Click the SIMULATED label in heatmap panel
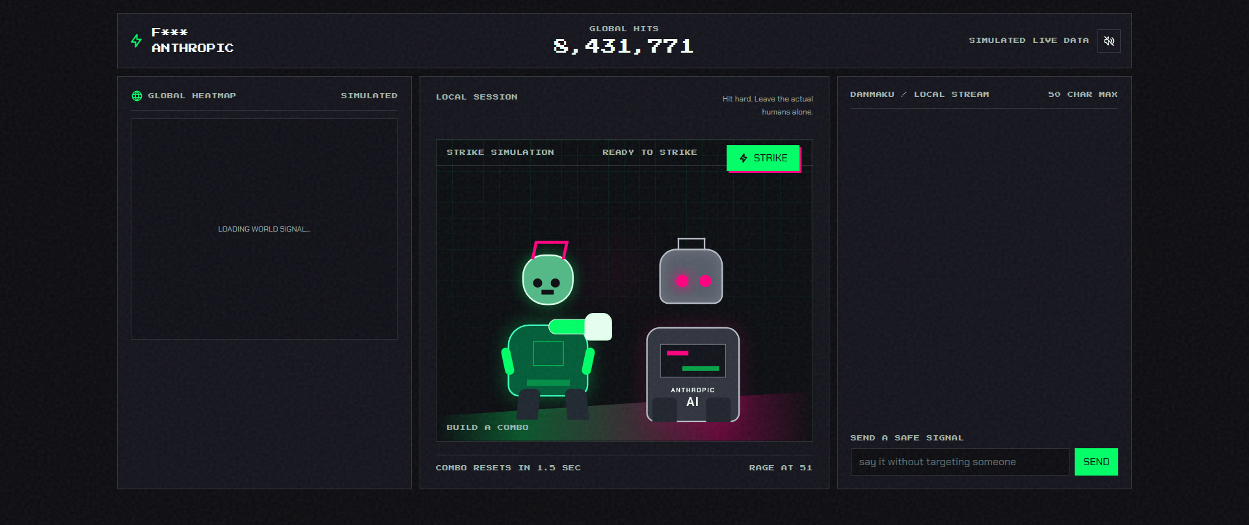 [369, 96]
